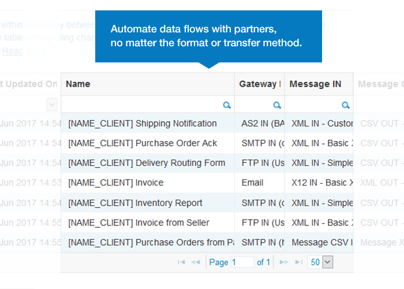Go to the next page
The image size is (404, 289).
pos(283,262)
